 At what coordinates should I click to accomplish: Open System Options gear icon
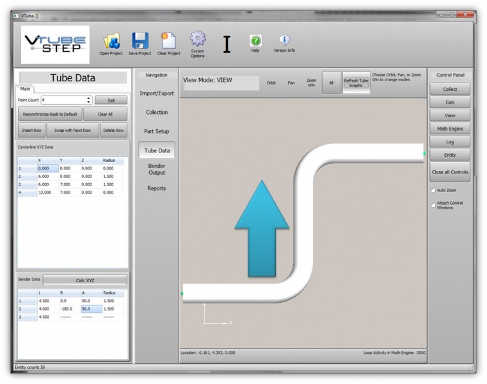click(198, 39)
